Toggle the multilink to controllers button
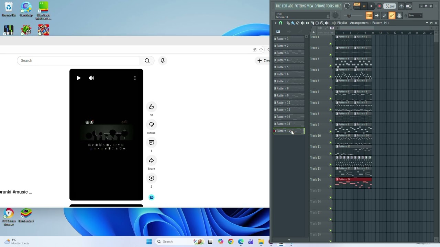The height and width of the screenshot is (247, 440). tap(392, 15)
